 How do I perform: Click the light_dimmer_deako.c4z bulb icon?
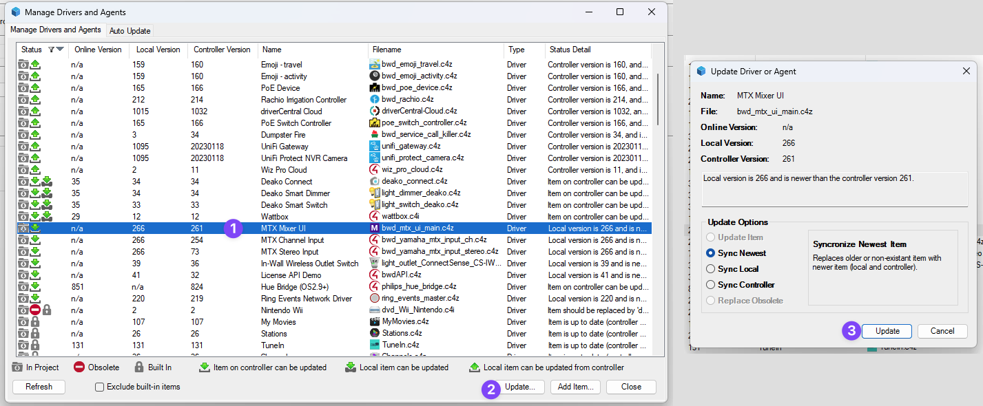(375, 193)
